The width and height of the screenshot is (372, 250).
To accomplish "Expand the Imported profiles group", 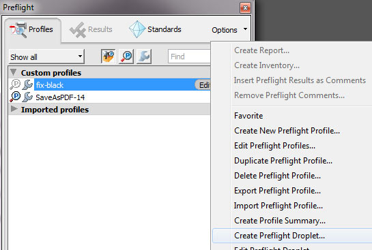I will (14, 109).
